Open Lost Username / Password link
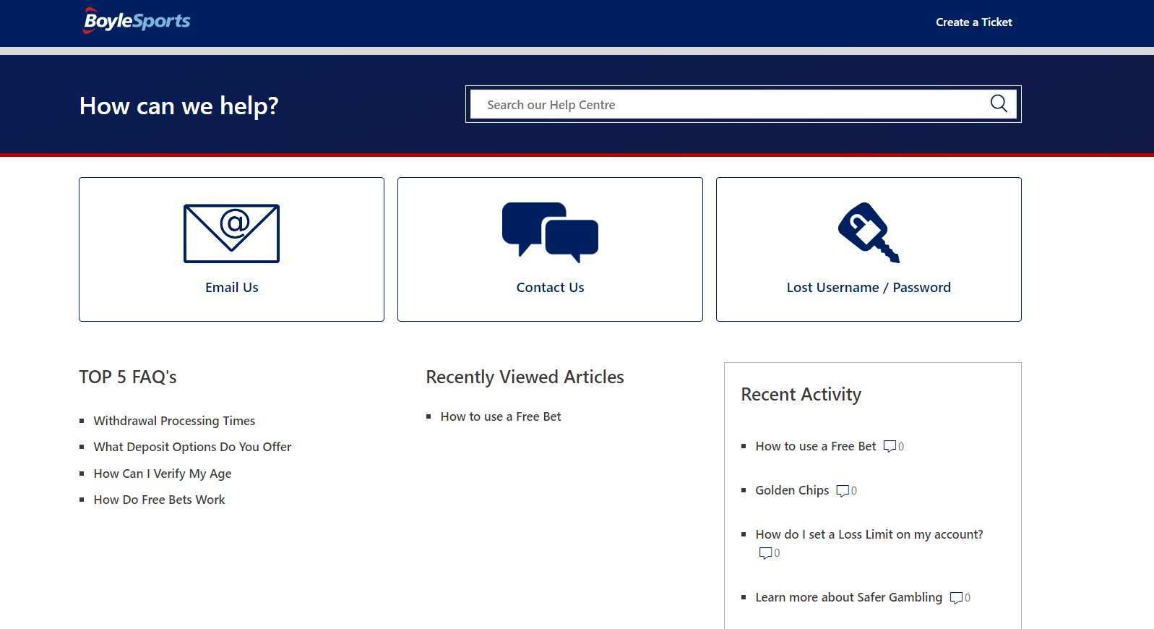The width and height of the screenshot is (1154, 629). (869, 288)
